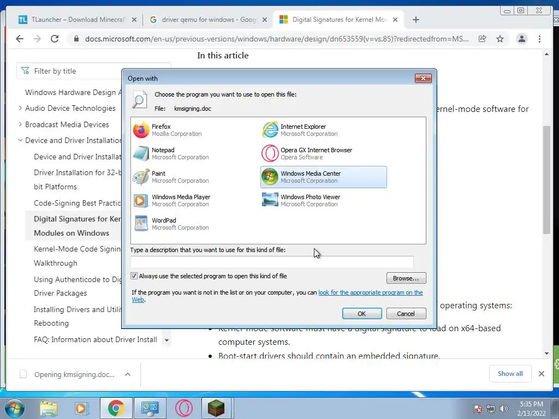The height and width of the screenshot is (419, 559).
Task: Click the sidebar scroll down arrow
Action: tap(166, 340)
